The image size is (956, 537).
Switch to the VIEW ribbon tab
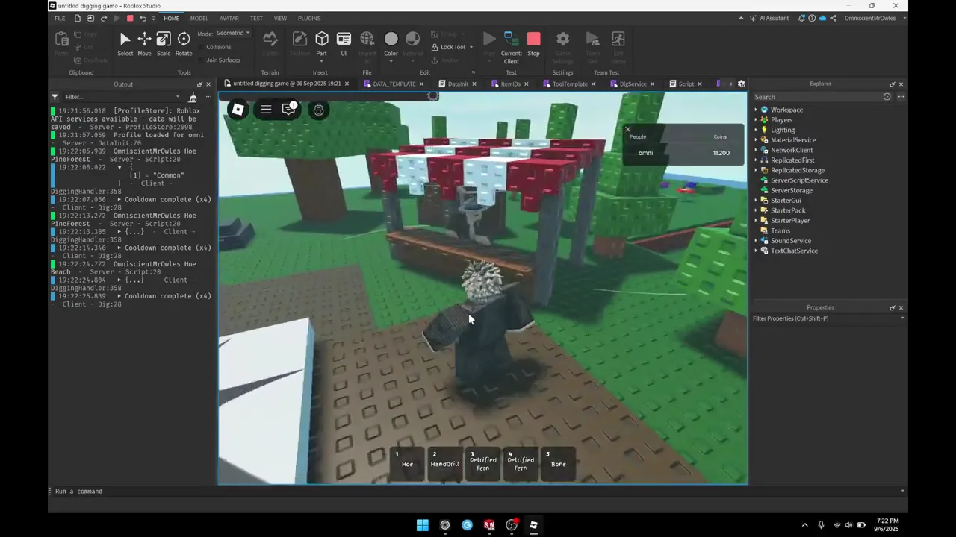point(280,18)
